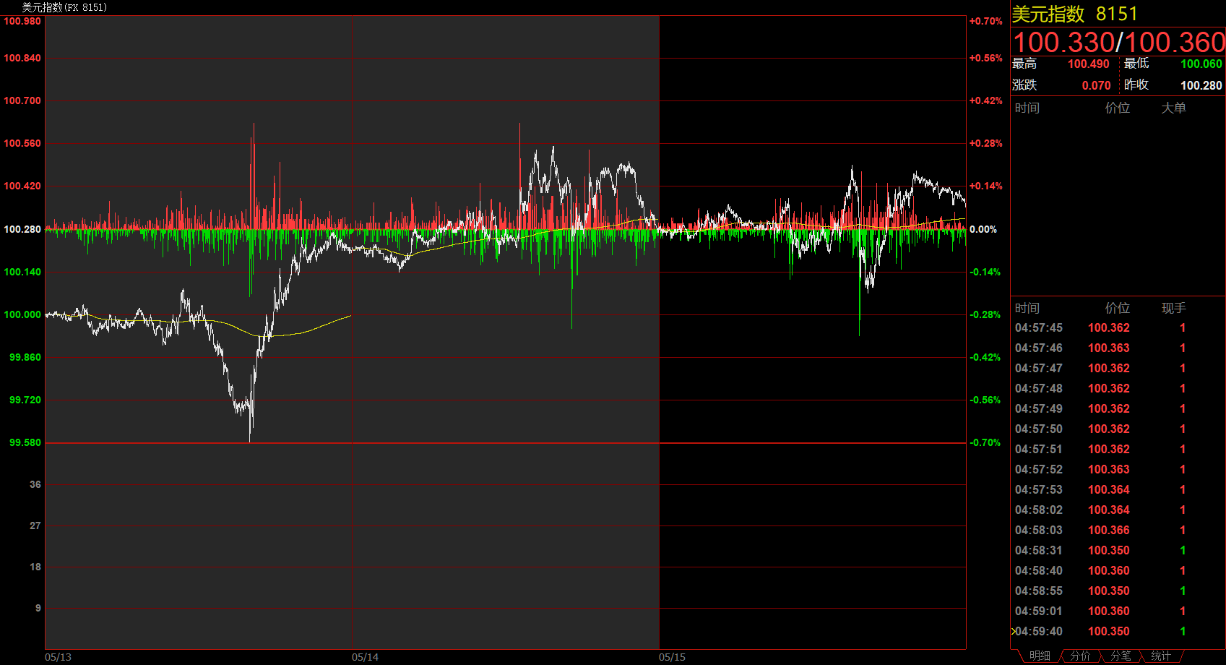Select the tick row at 04:57:50

point(1118,429)
